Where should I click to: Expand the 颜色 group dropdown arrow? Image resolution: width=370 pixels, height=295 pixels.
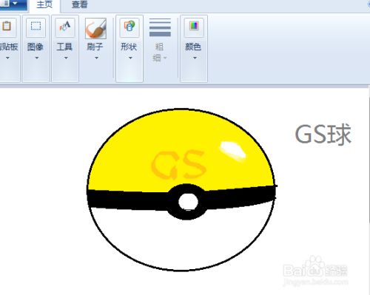click(195, 58)
